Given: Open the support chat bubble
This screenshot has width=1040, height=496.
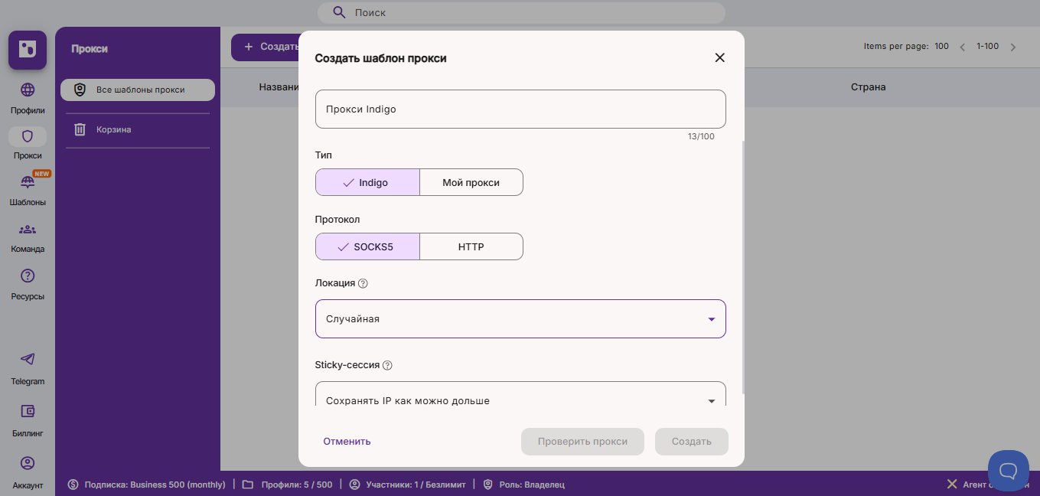Looking at the screenshot, I should coord(1009,470).
